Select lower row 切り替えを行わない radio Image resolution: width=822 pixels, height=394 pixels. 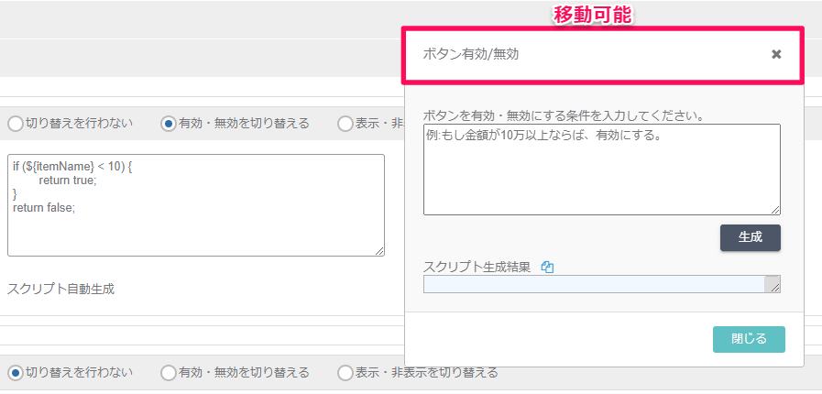point(16,373)
